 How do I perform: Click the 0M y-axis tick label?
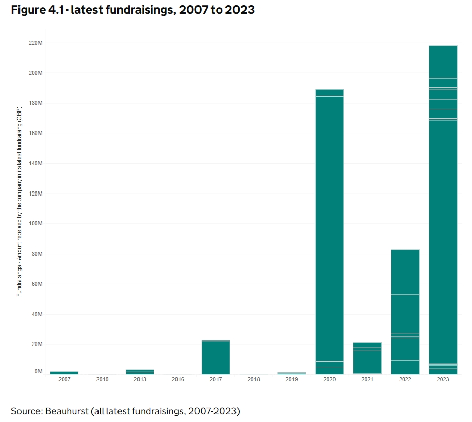pyautogui.click(x=38, y=371)
